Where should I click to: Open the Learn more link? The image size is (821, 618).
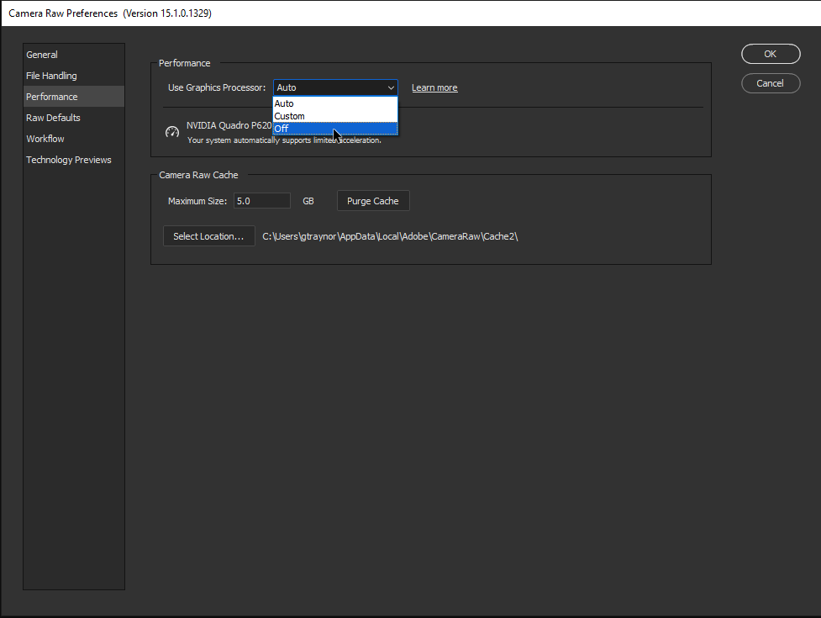(x=434, y=87)
